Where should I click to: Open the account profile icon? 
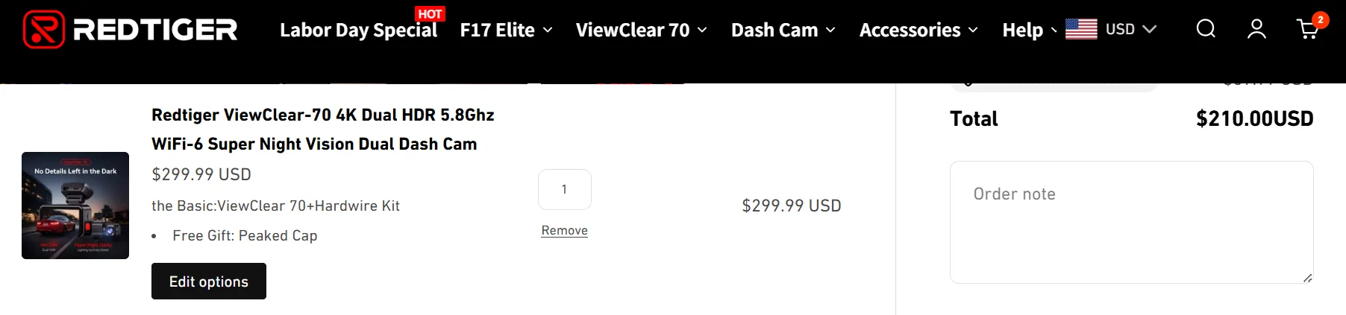coord(1256,29)
